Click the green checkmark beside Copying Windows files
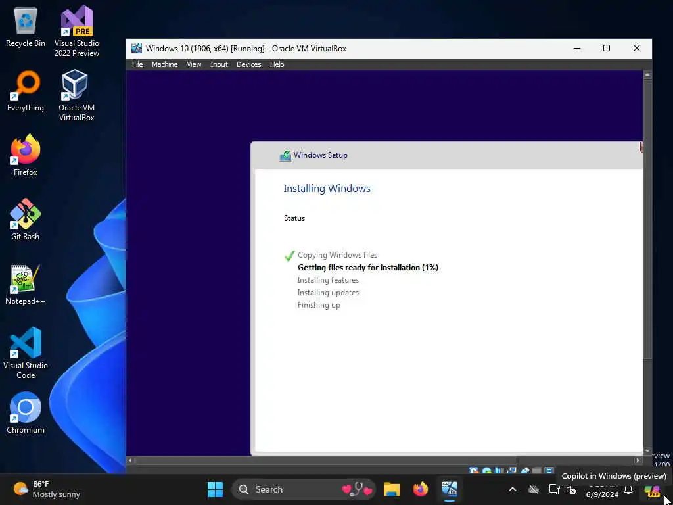The width and height of the screenshot is (673, 505). (290, 256)
